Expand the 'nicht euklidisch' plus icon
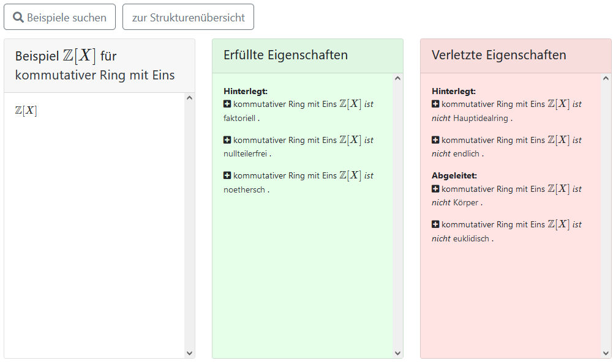 click(x=435, y=224)
